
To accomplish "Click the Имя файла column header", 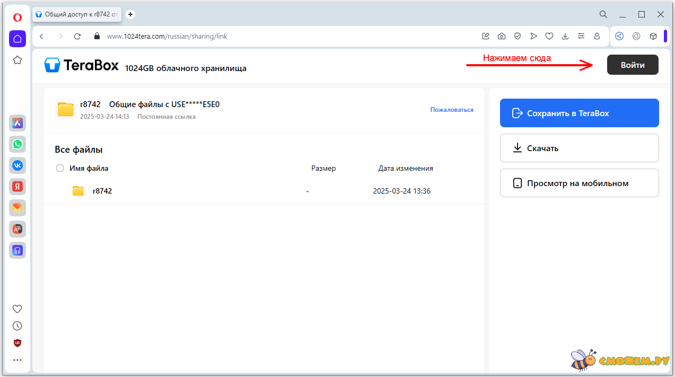I will coord(89,168).
